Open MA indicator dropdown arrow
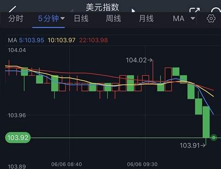 [193, 18]
